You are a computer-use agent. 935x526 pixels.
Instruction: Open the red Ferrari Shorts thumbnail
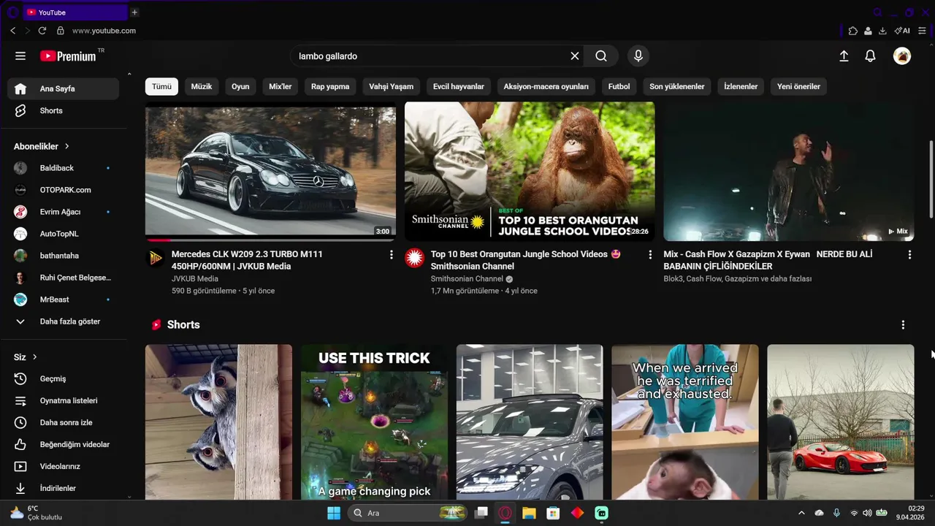(840, 422)
